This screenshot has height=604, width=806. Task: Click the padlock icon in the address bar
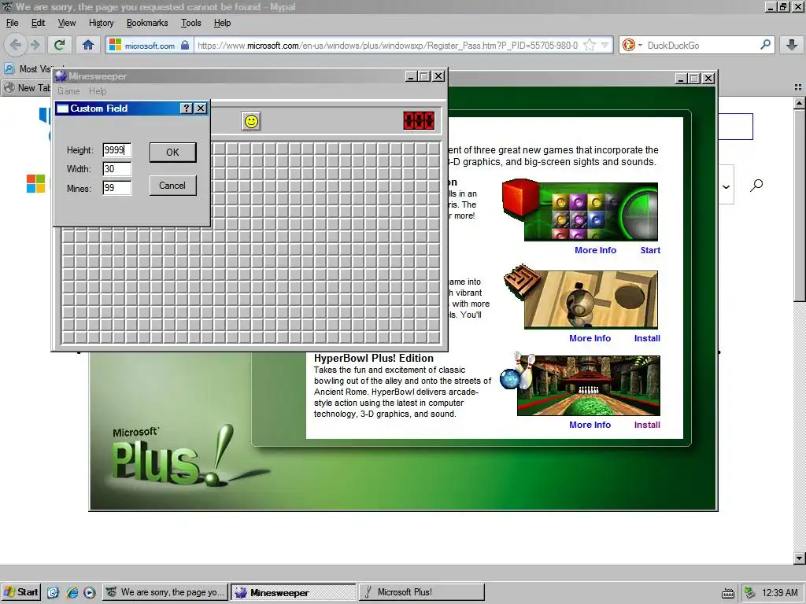tap(185, 45)
